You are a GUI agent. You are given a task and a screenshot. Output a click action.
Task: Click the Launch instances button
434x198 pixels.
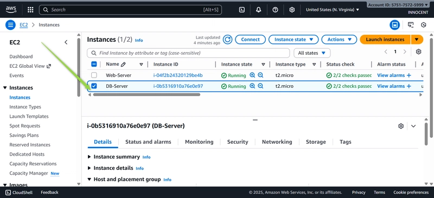[x=385, y=40]
